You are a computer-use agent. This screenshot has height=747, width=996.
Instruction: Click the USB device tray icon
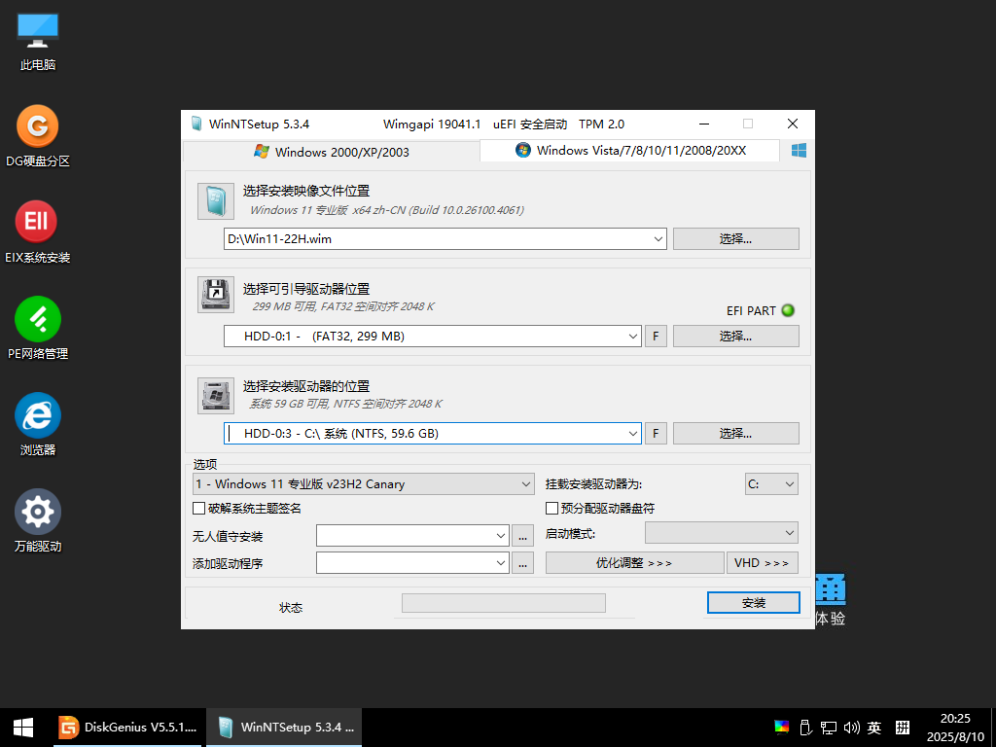click(x=804, y=728)
